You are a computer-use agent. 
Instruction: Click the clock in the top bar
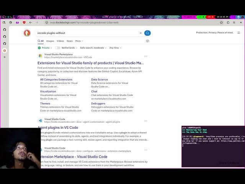point(222,17)
